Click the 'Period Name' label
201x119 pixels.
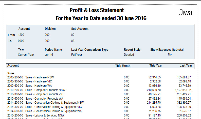coord(53,50)
